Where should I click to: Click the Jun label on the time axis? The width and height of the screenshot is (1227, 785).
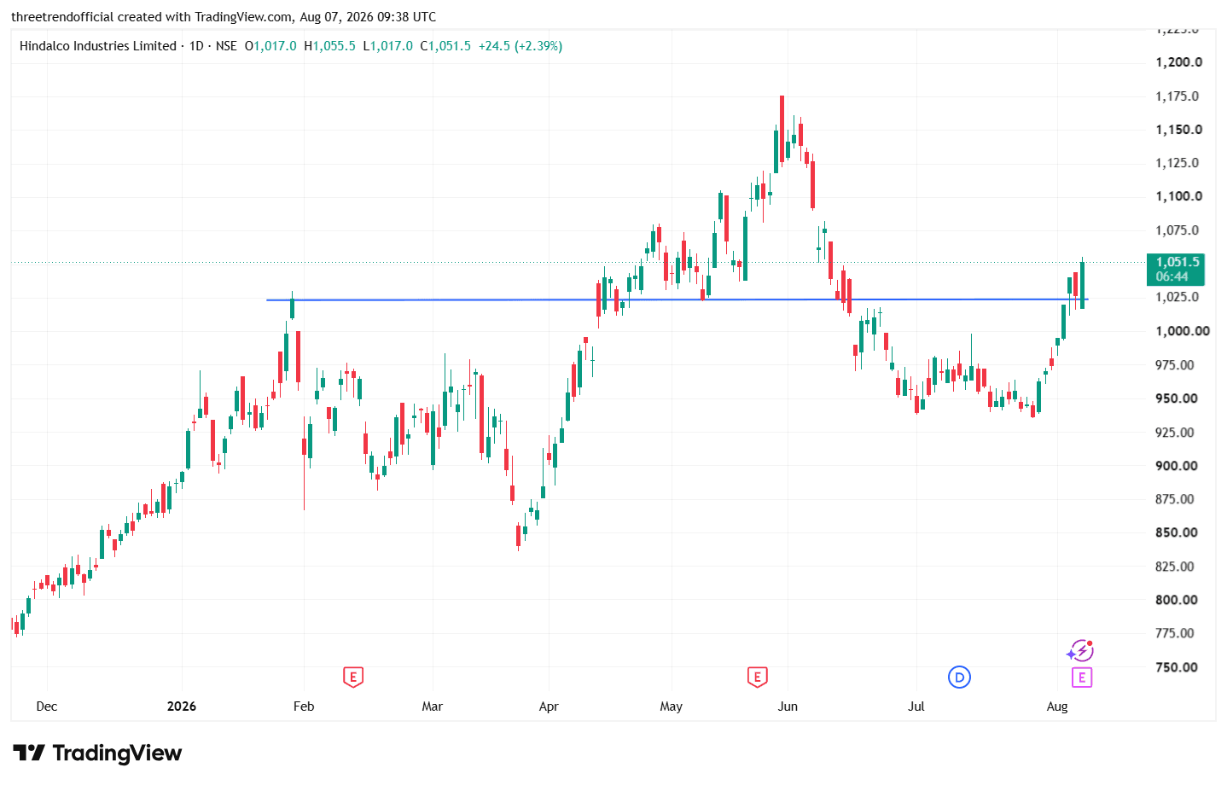click(x=788, y=706)
